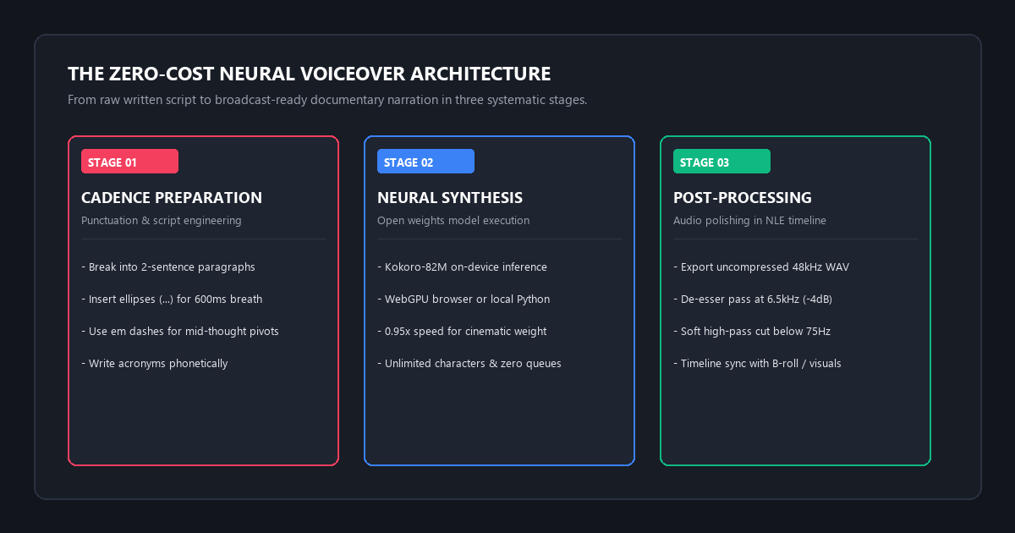Click 'Audio polishing in NLE timeline' subtitle

pyautogui.click(x=749, y=221)
